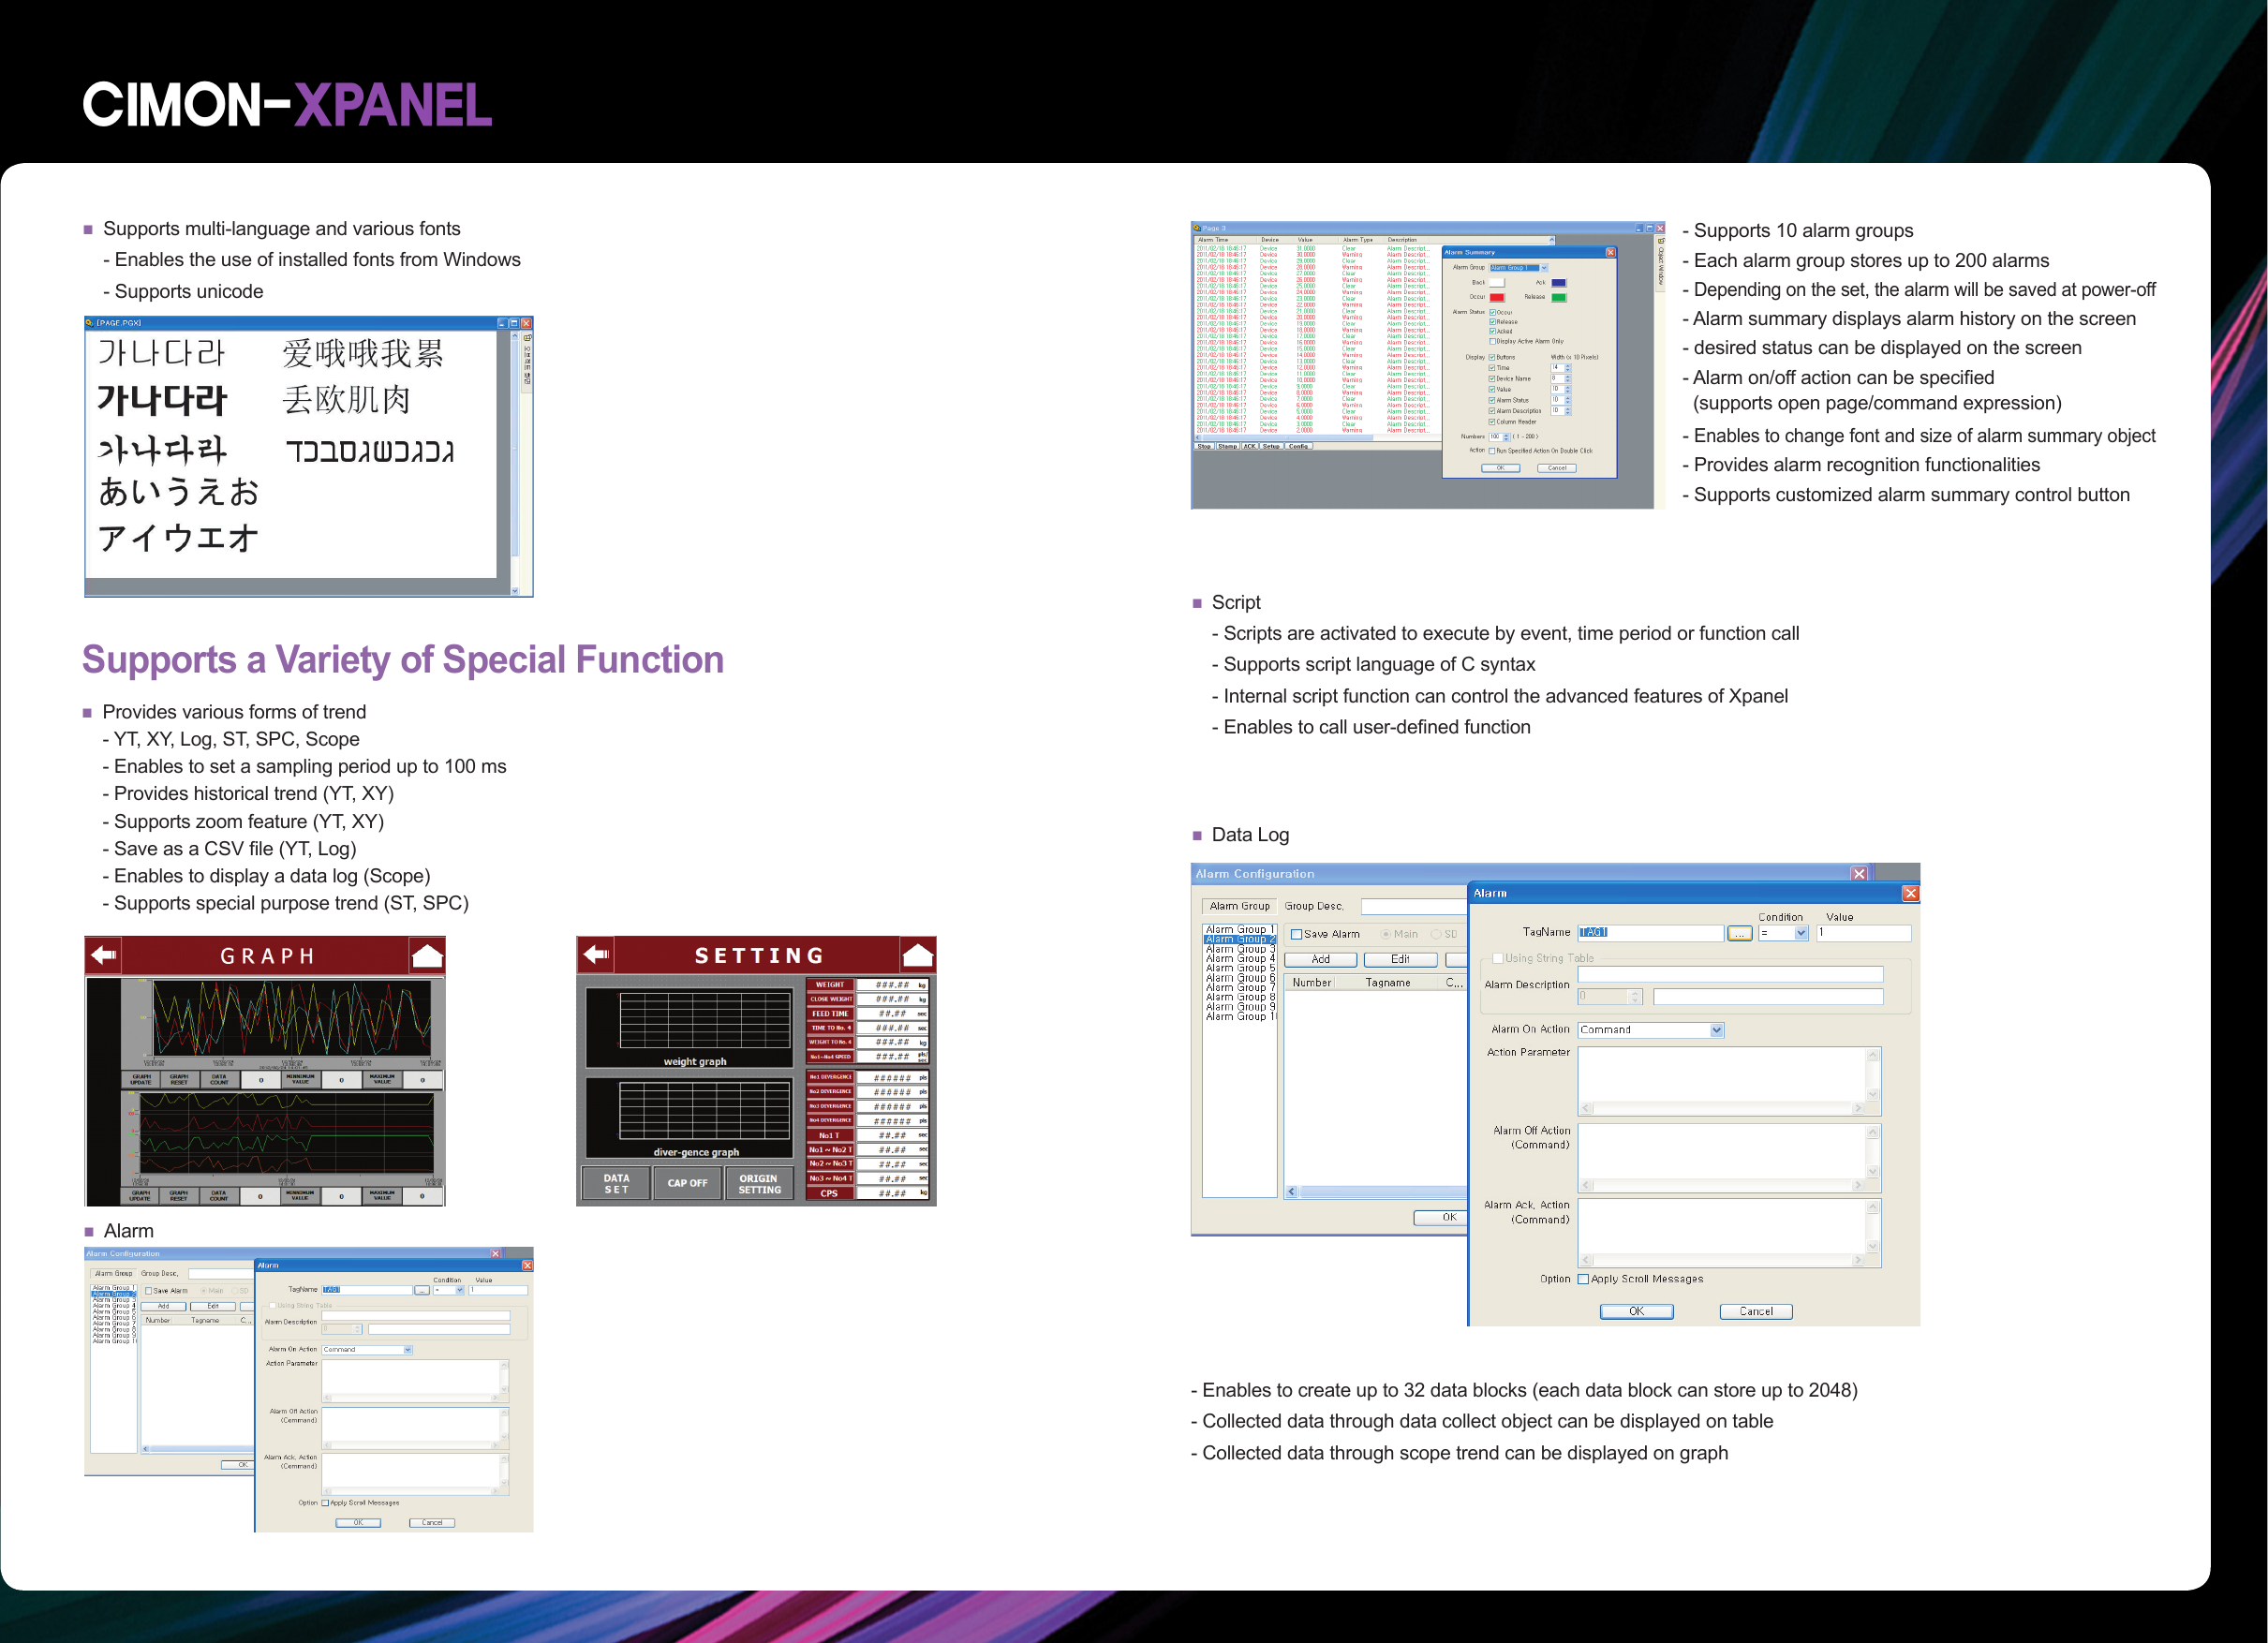
Task: Click the [PAGE.PGX] window title icon
Action: click(x=90, y=323)
